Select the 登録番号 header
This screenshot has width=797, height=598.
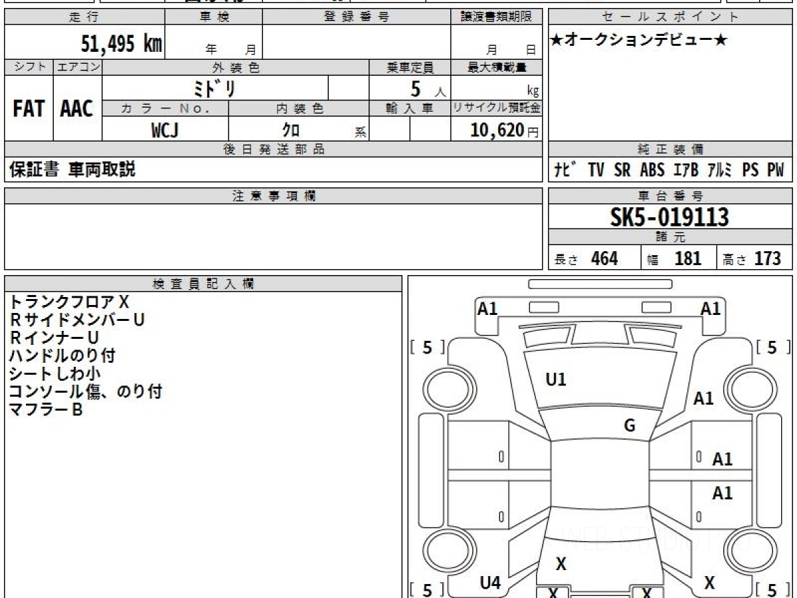coord(357,17)
